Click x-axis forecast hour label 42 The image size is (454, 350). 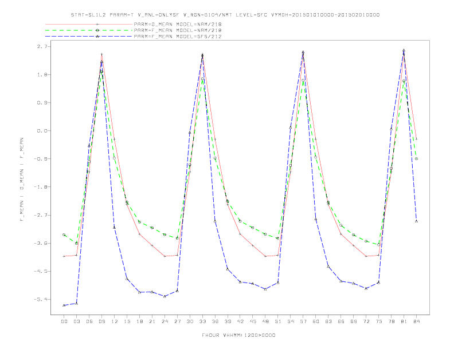click(x=240, y=321)
